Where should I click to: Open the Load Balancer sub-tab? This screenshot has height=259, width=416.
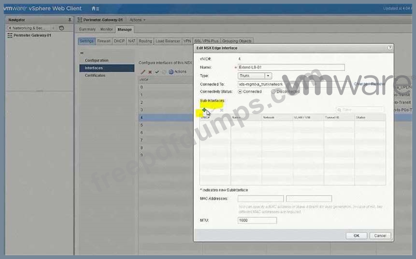point(168,41)
